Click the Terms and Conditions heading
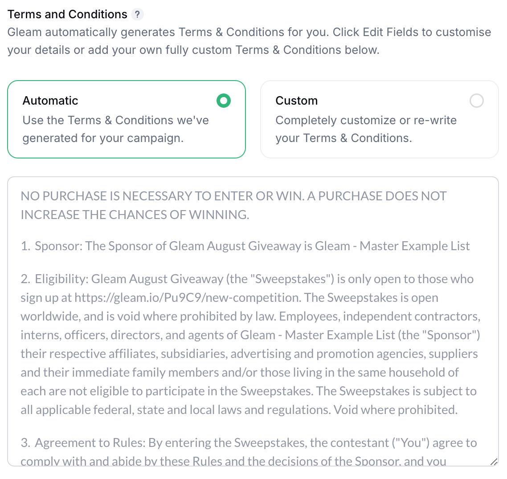507x479 pixels. click(x=68, y=14)
